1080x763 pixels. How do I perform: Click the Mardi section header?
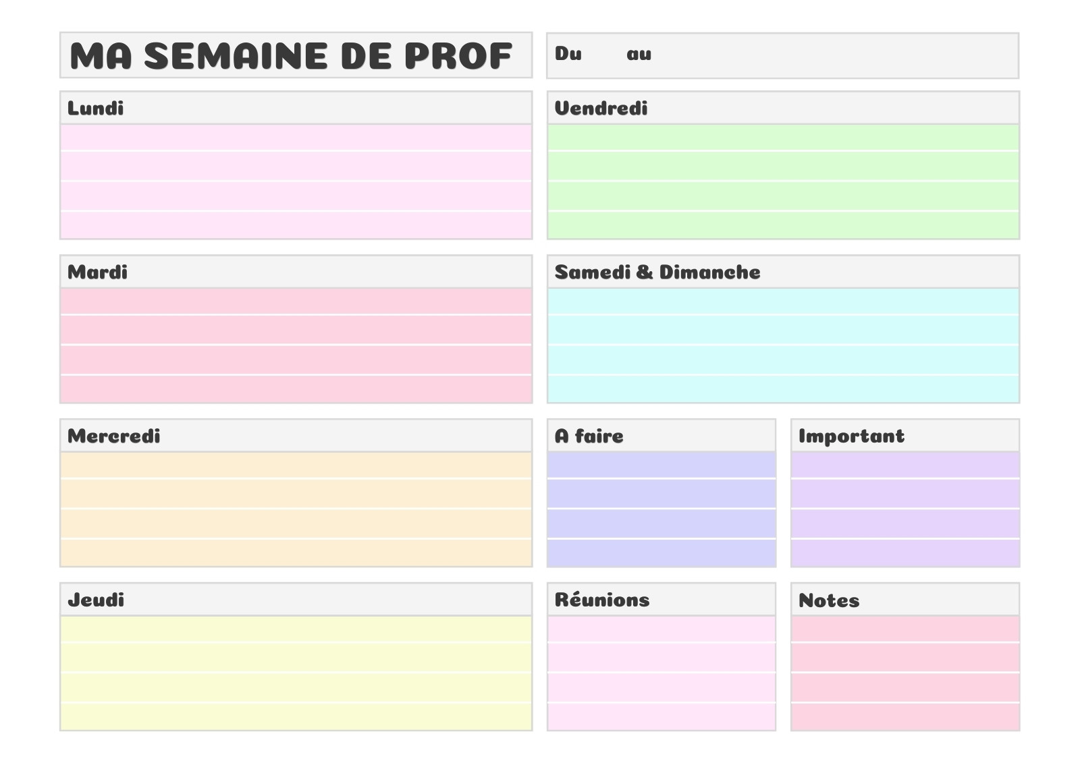point(296,272)
